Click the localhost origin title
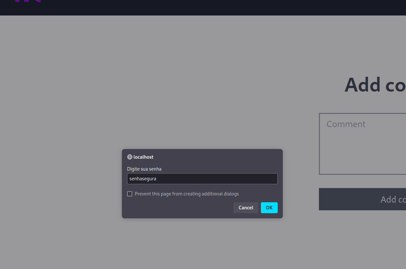 point(144,157)
